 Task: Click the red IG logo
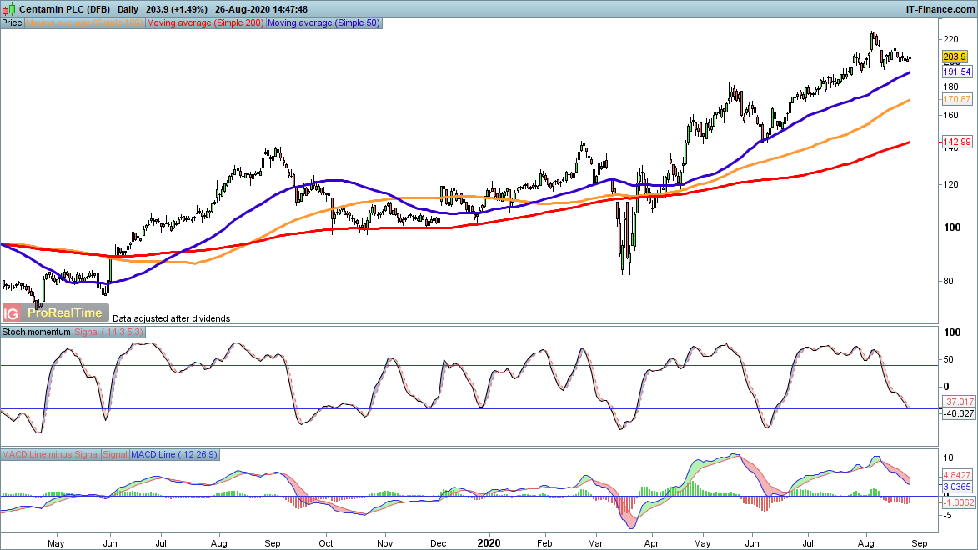12,313
